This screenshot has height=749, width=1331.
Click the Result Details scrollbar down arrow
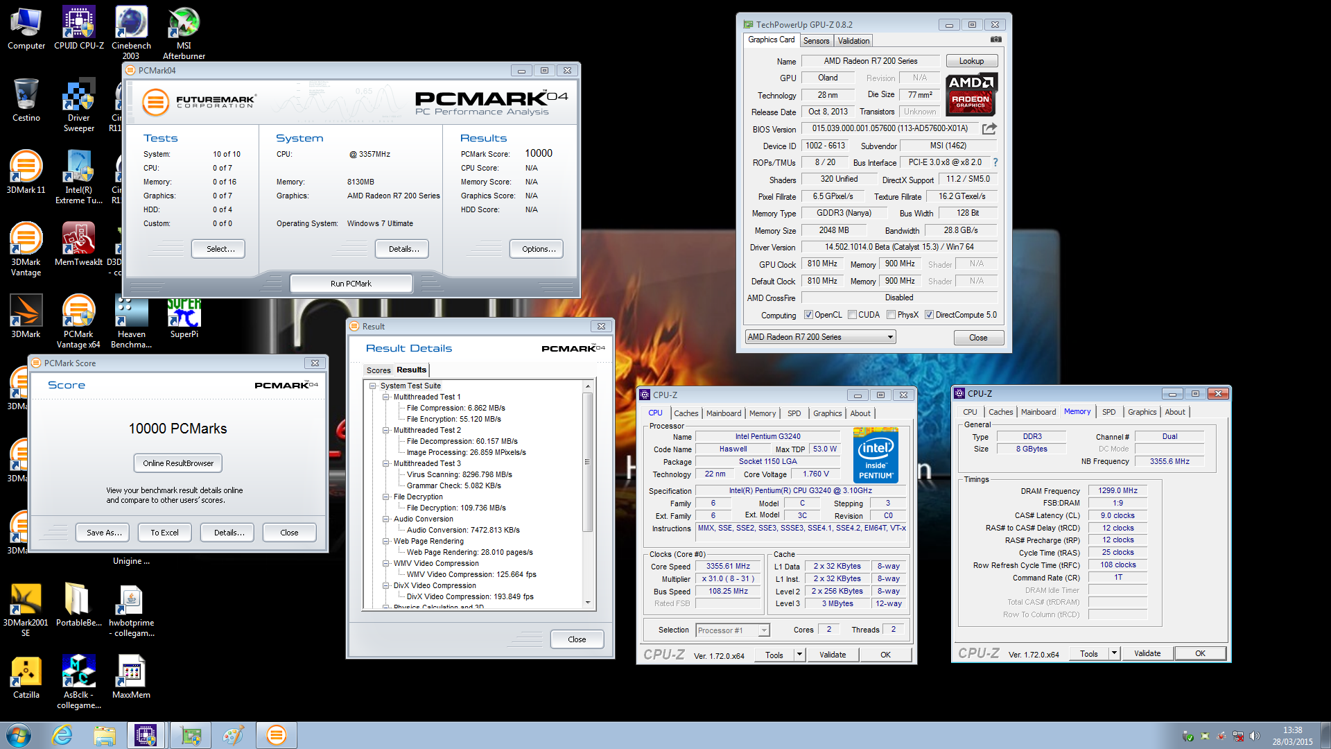[x=588, y=603]
